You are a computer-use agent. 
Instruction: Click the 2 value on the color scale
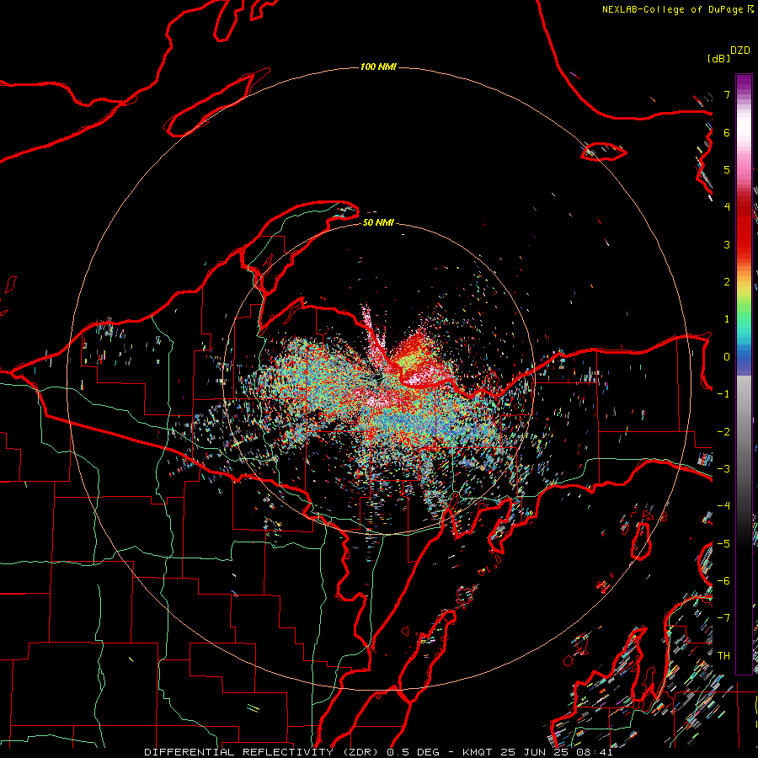coord(727,282)
